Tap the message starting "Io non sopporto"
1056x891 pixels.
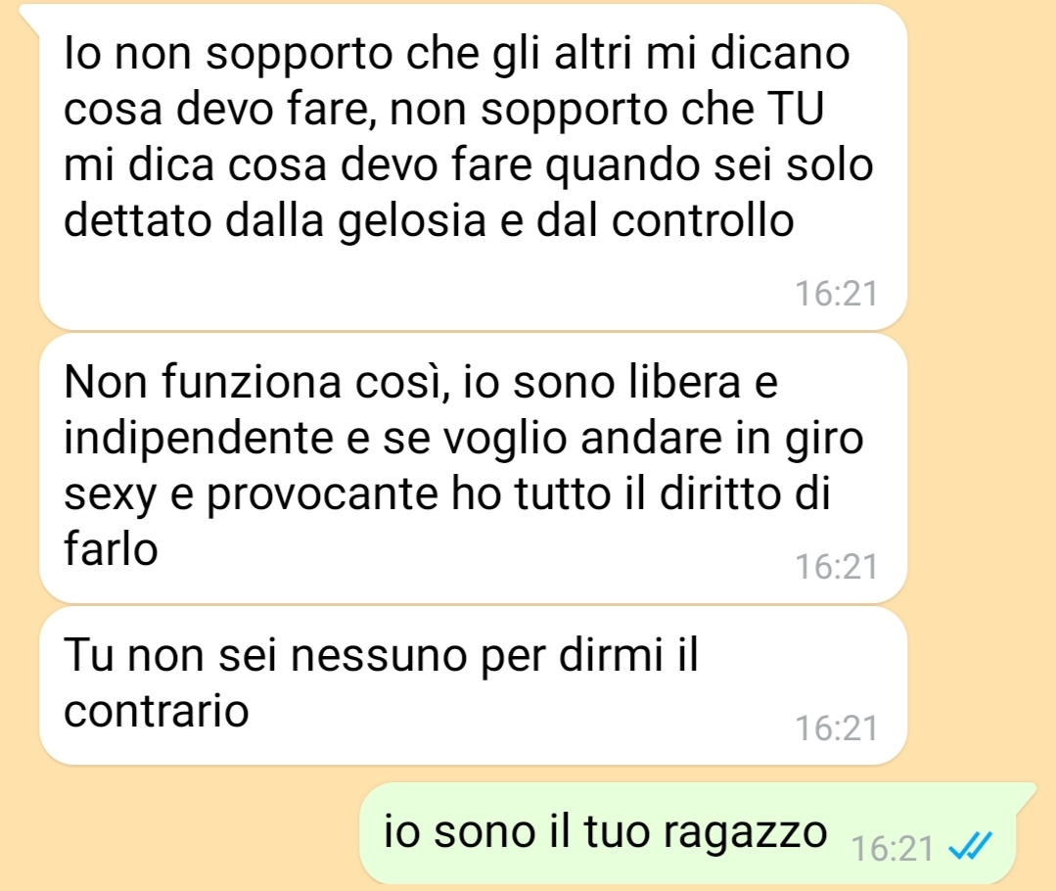tap(473, 166)
